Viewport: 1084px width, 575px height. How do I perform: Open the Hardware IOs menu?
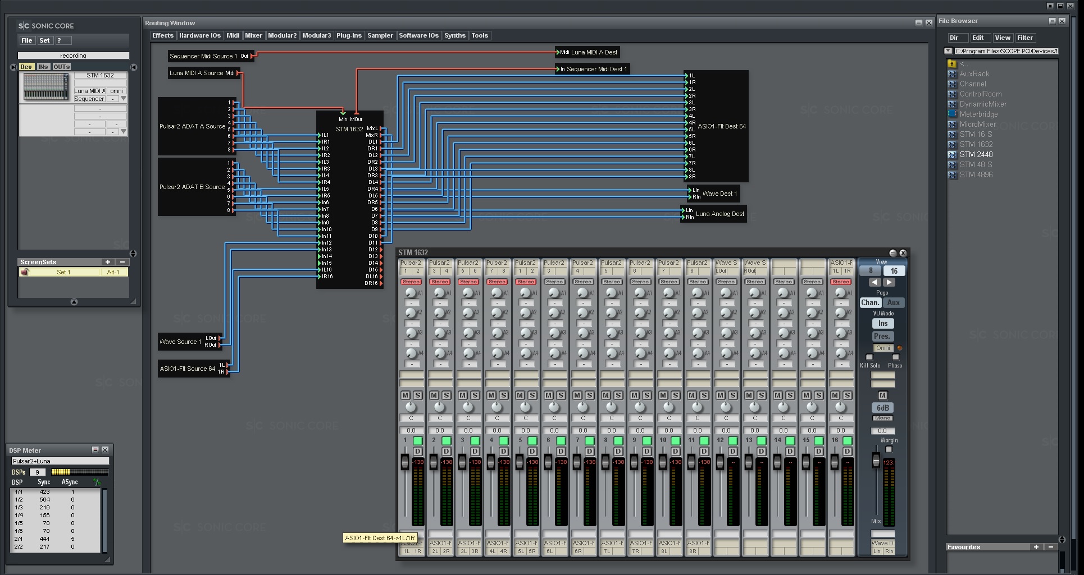(200, 35)
